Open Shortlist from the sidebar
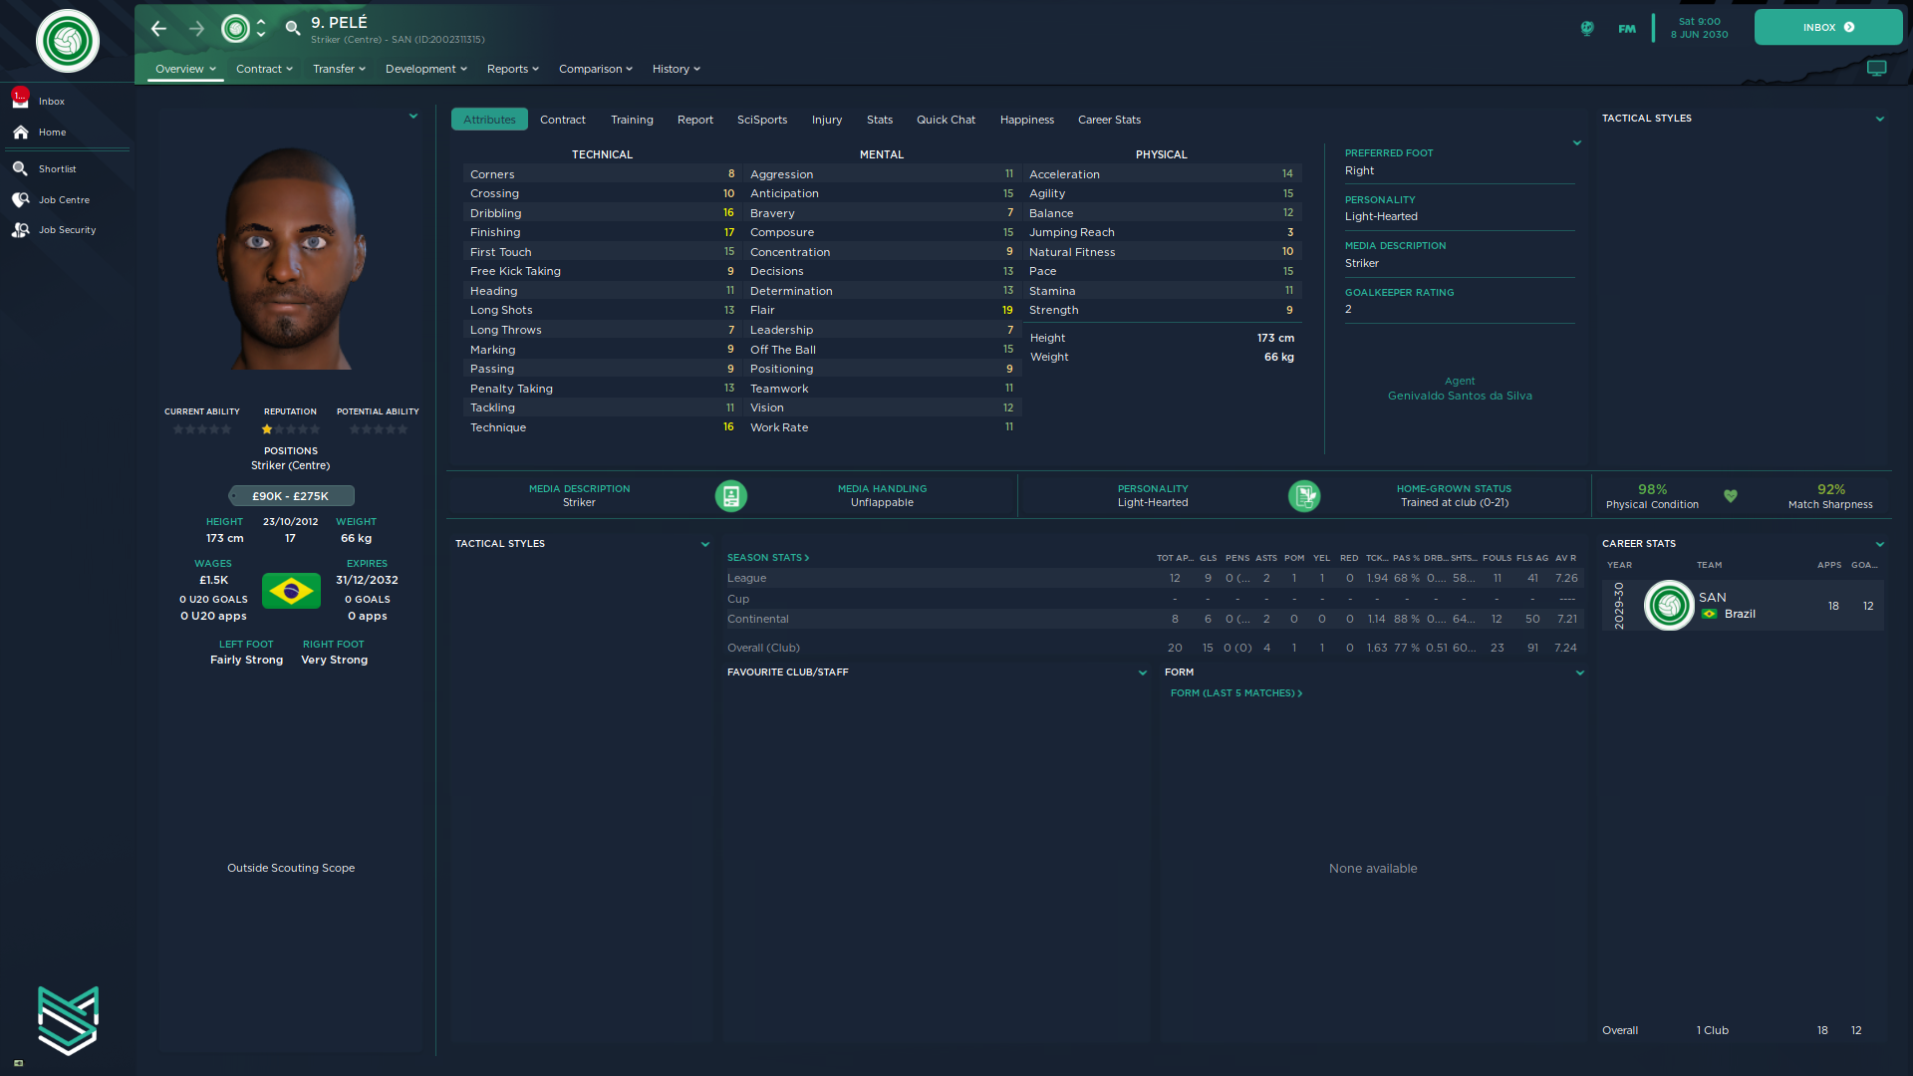 (x=57, y=169)
